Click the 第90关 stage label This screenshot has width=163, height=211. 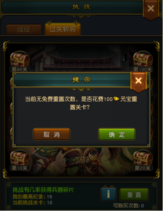tap(20, 69)
